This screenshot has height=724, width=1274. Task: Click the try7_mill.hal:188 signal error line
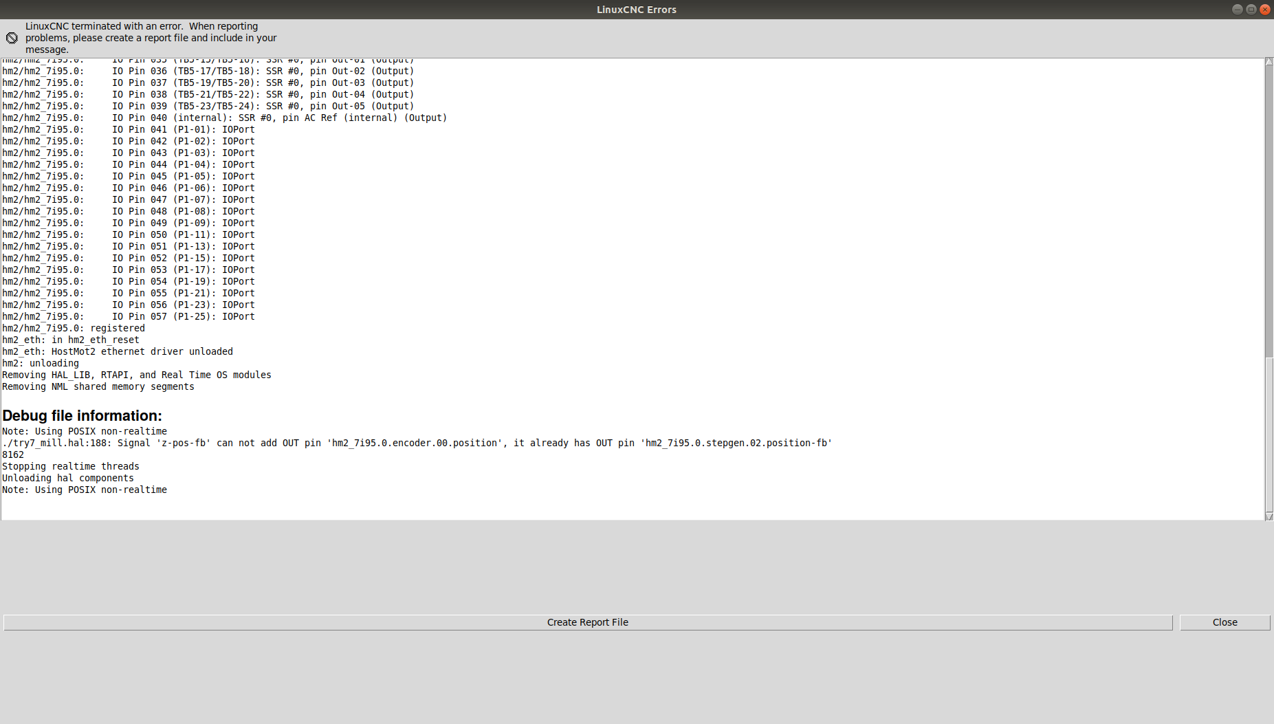417,443
